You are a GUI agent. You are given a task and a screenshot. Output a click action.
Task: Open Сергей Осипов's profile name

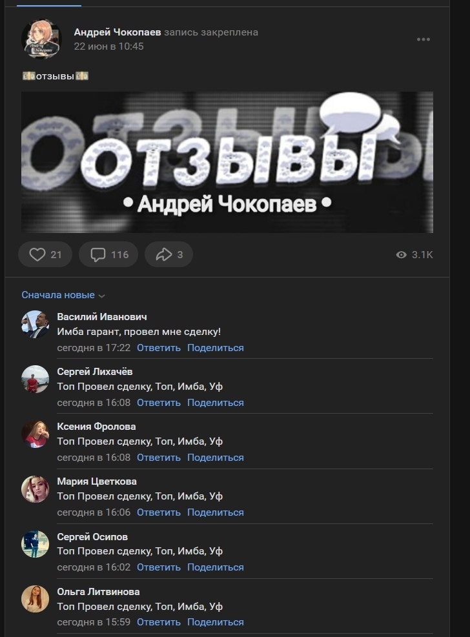92,537
